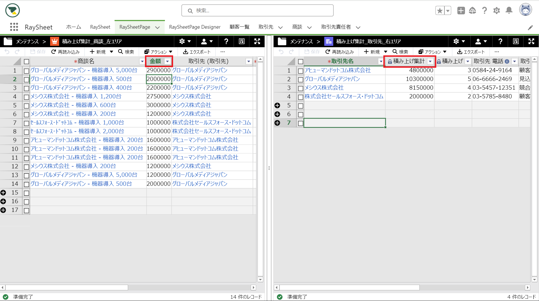Toggle right panel select-all checkbox
Screen dimensions: 539x301
tap(301, 62)
